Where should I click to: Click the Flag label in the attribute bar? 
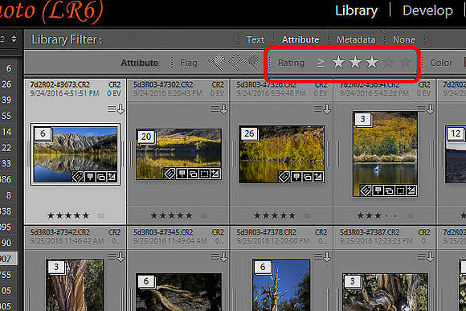click(x=189, y=63)
